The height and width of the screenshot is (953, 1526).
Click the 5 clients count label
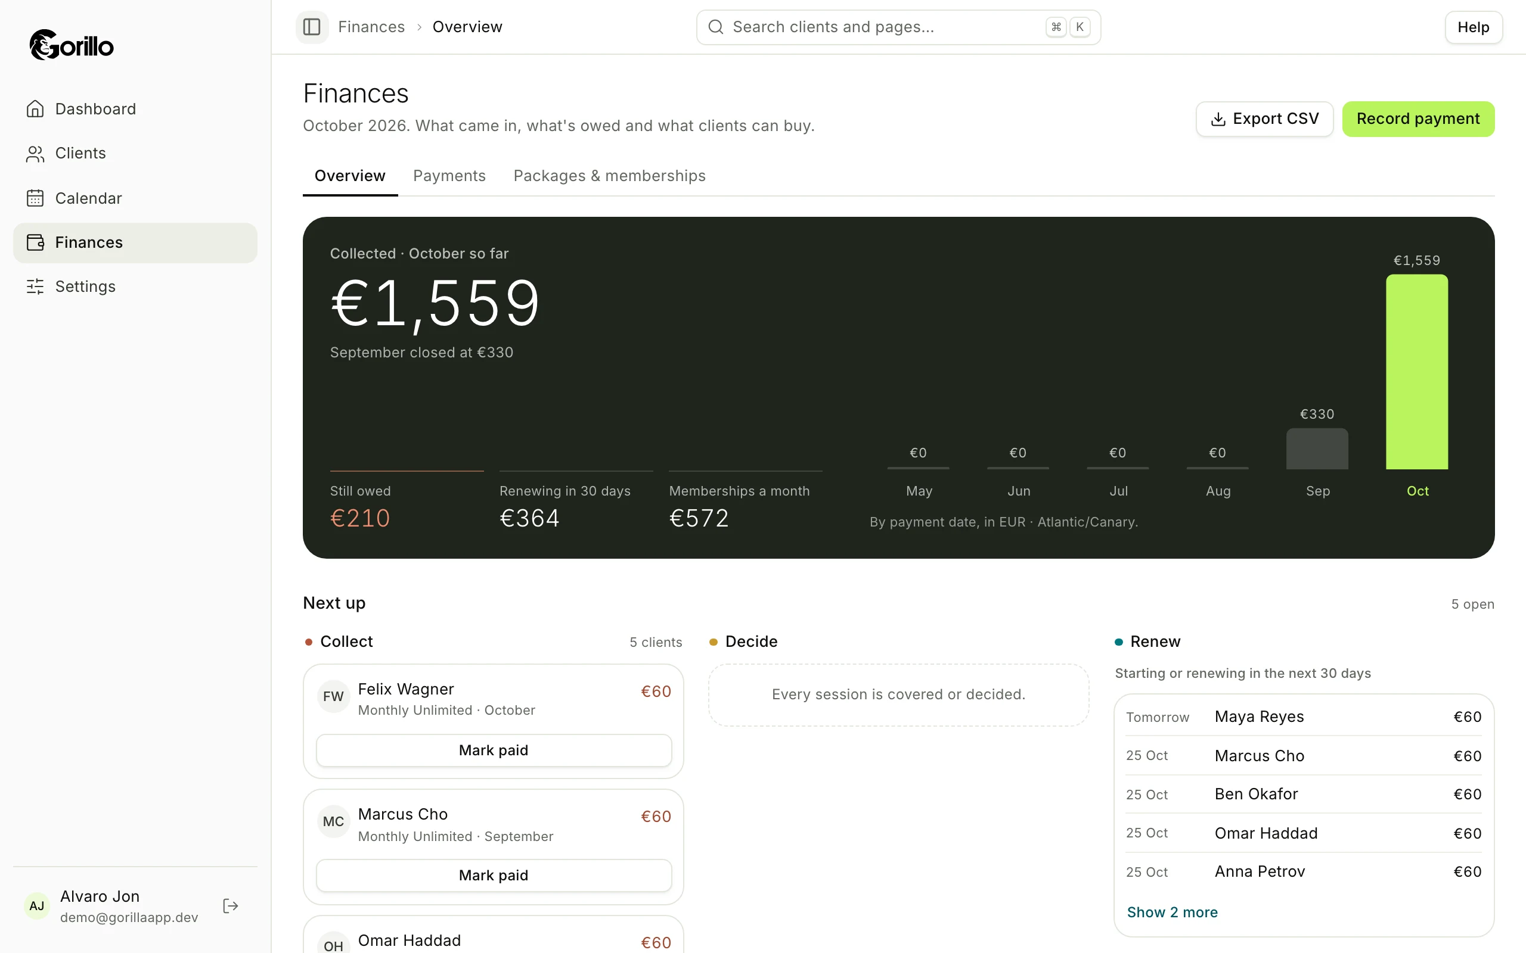pos(655,642)
